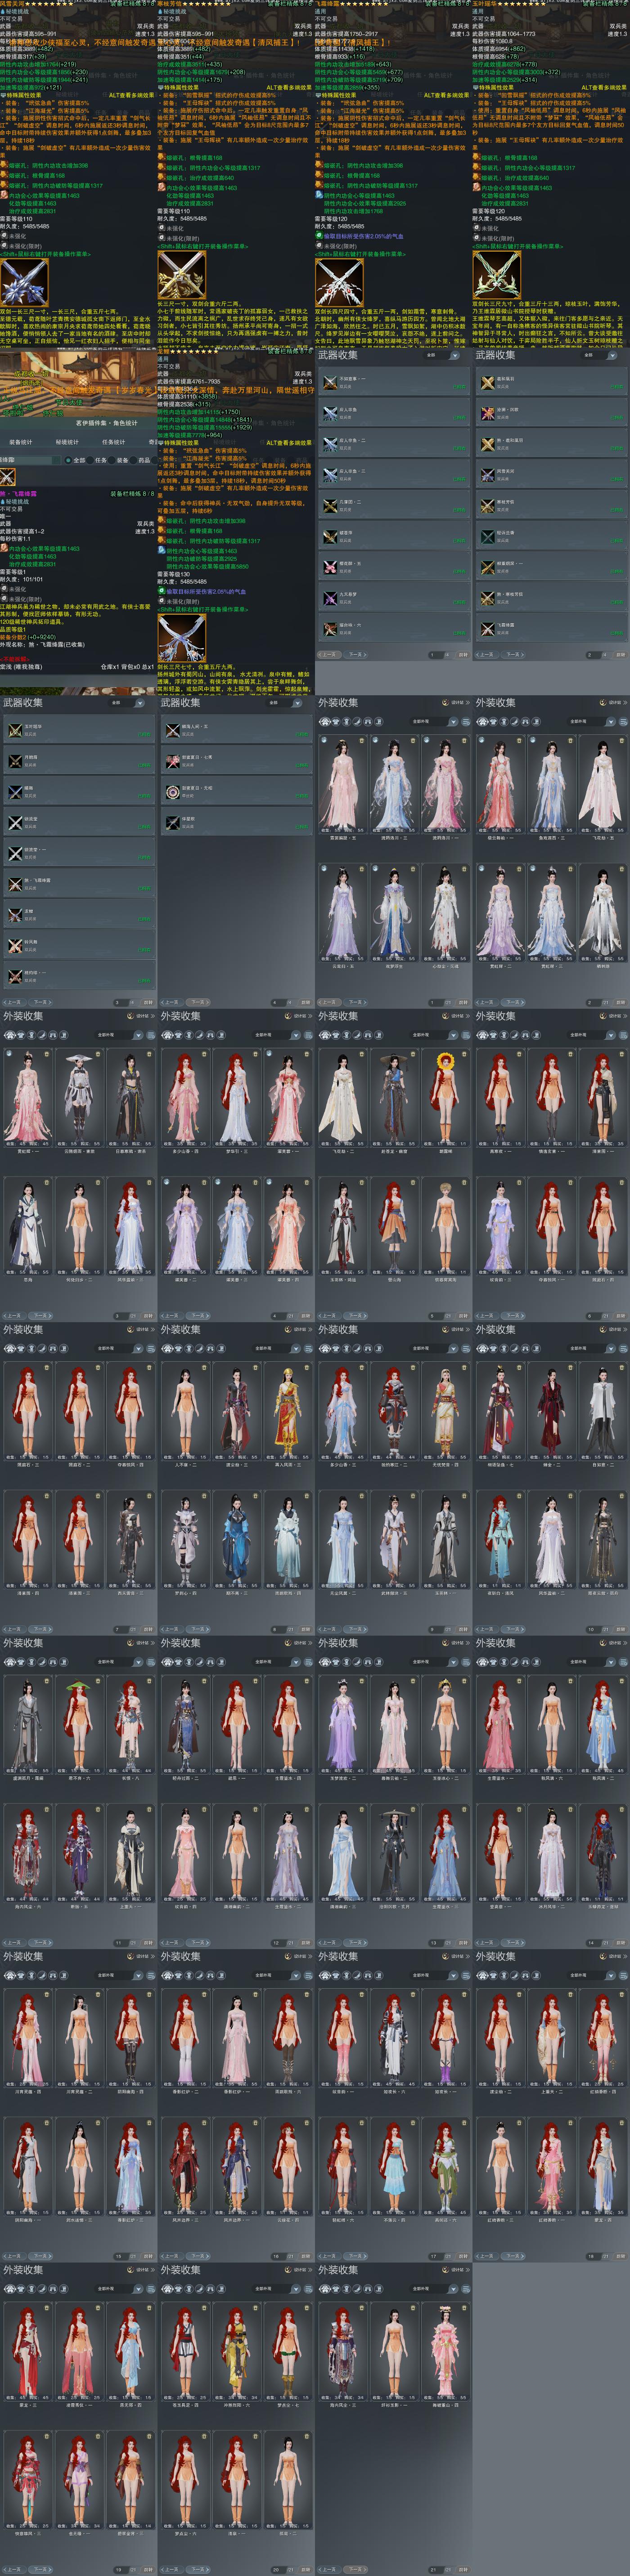The height and width of the screenshot is (2576, 630).
Task: Click the 茗伊插件集·角色统计 panel title
Action: tap(107, 423)
